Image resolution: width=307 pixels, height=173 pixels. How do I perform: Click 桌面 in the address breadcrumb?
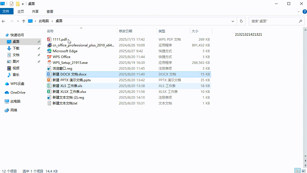click(59, 21)
